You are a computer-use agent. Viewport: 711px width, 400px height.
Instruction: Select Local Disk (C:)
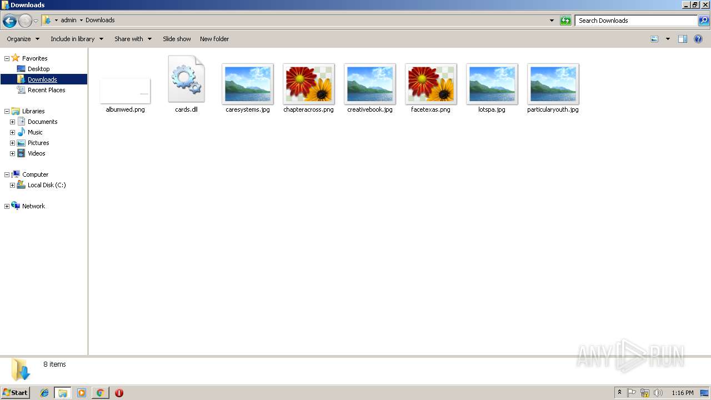tap(42, 185)
